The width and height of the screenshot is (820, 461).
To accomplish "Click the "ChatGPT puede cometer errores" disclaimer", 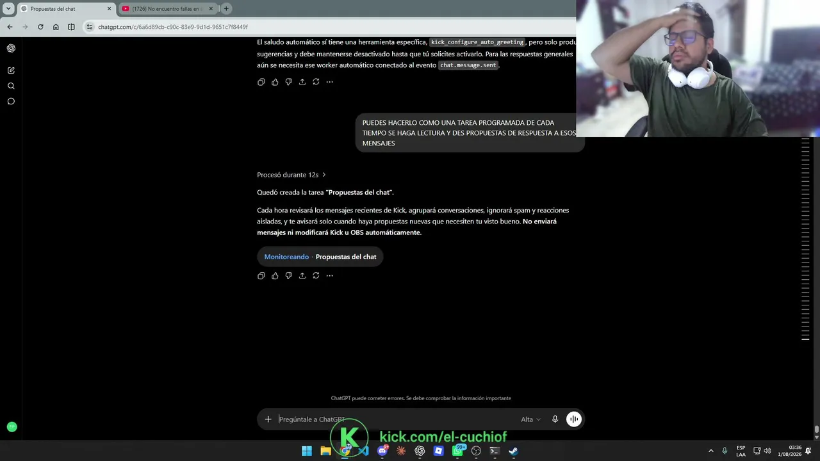I will (x=421, y=398).
